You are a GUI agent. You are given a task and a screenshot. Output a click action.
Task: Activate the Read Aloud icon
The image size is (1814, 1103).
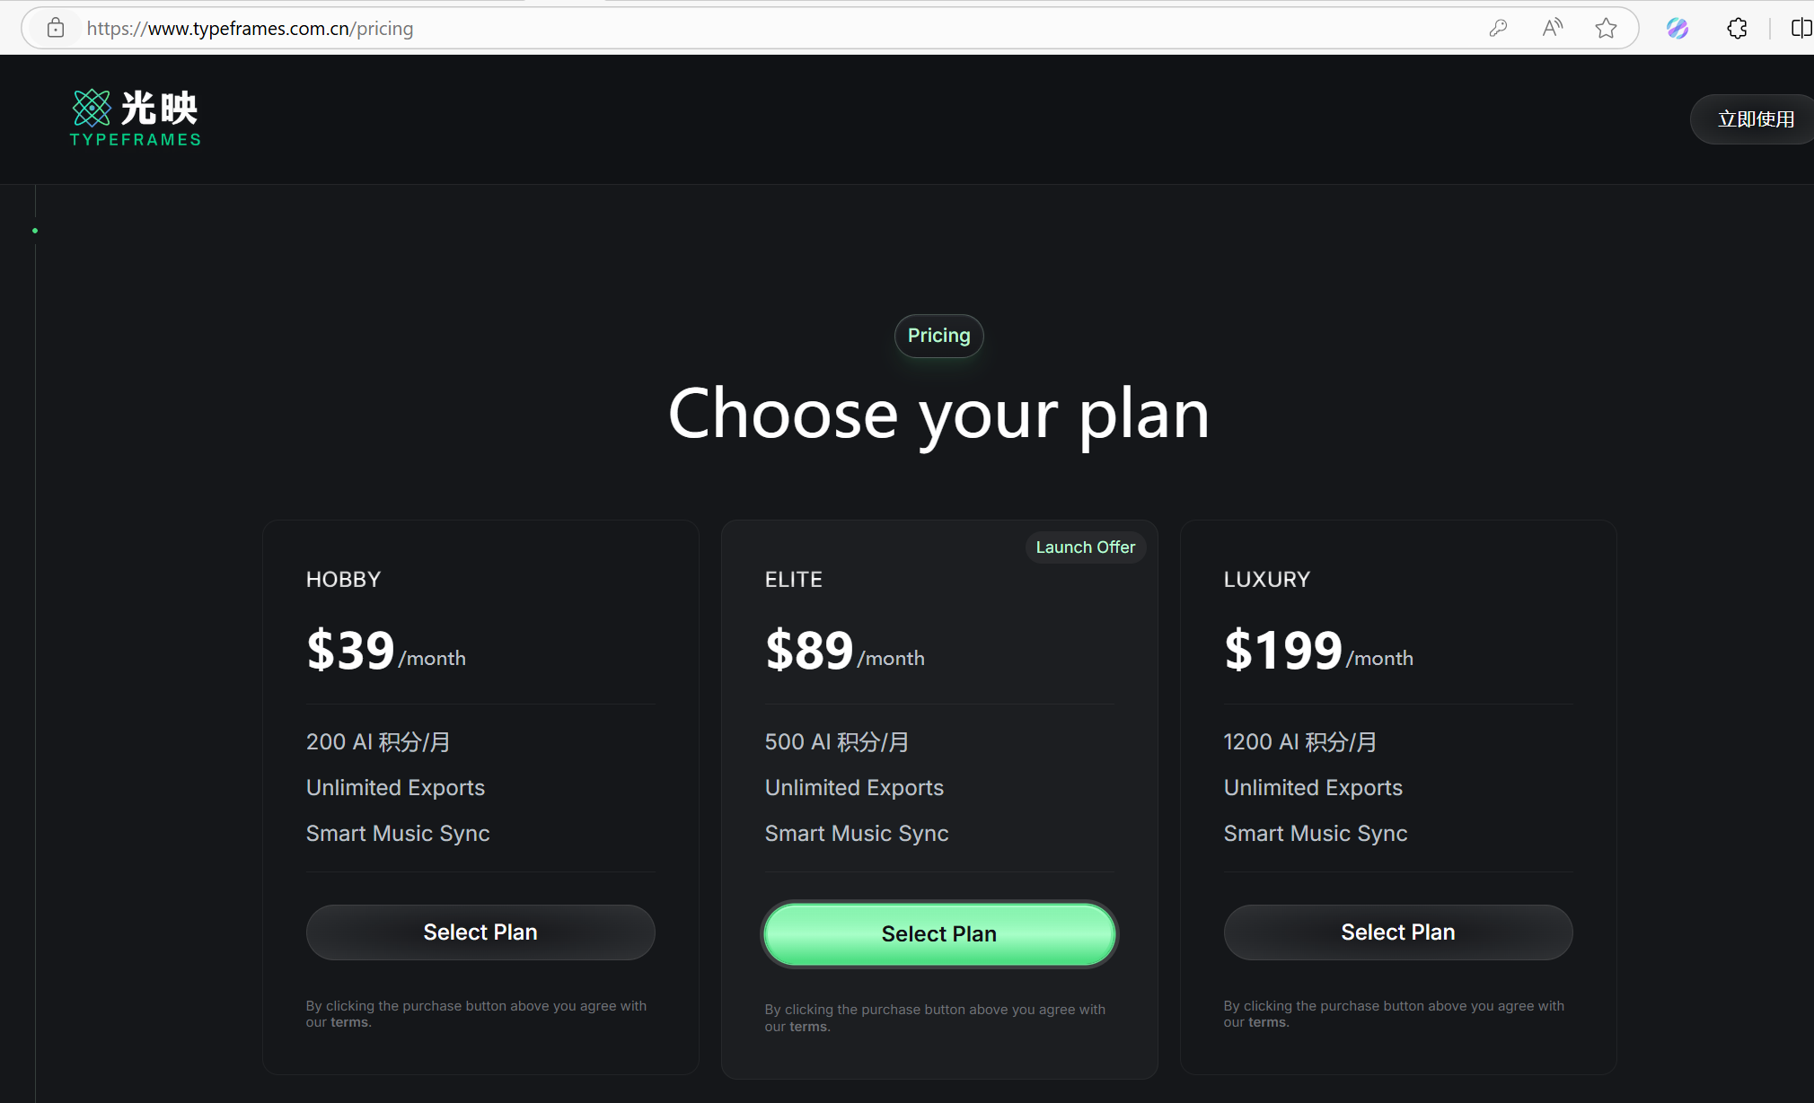click(1552, 28)
